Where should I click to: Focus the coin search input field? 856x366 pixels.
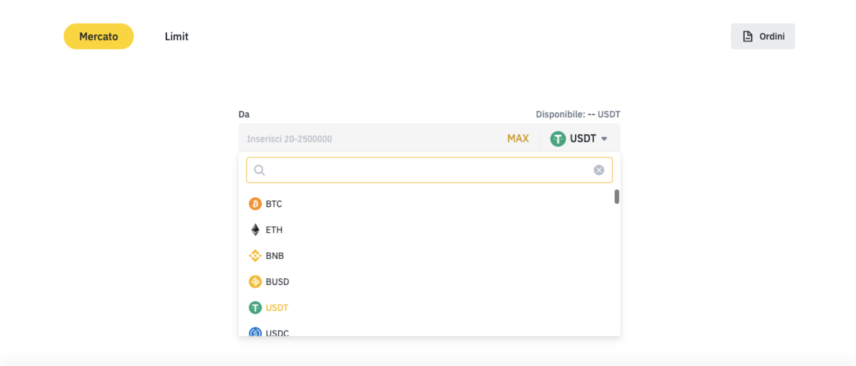[428, 170]
